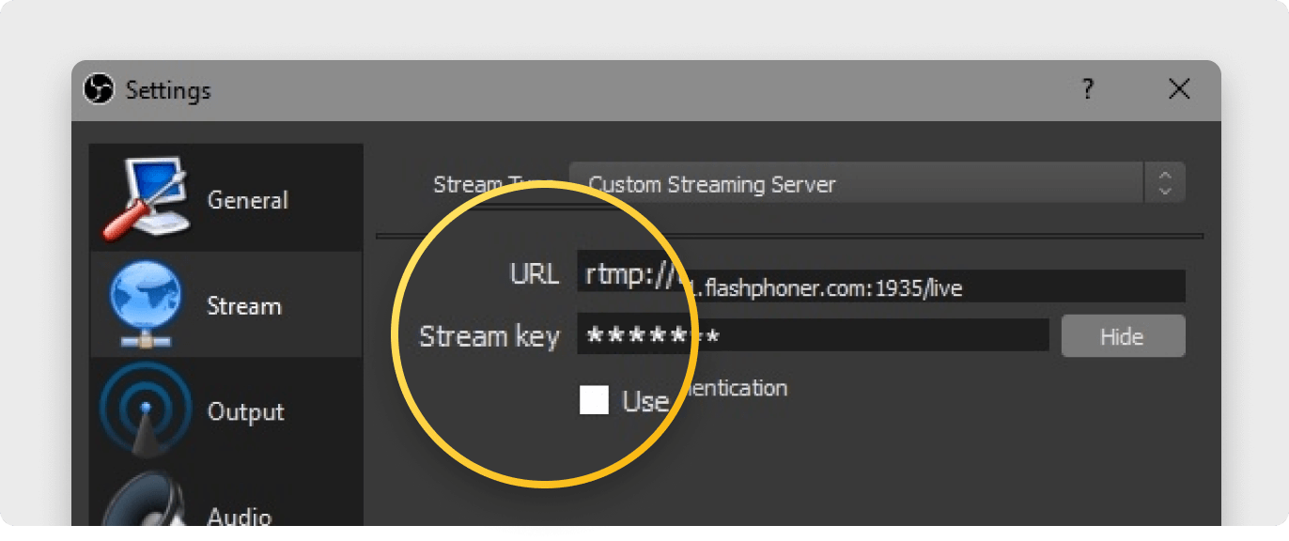The width and height of the screenshot is (1289, 541).
Task: Open General settings via the computer icon
Action: [146, 198]
